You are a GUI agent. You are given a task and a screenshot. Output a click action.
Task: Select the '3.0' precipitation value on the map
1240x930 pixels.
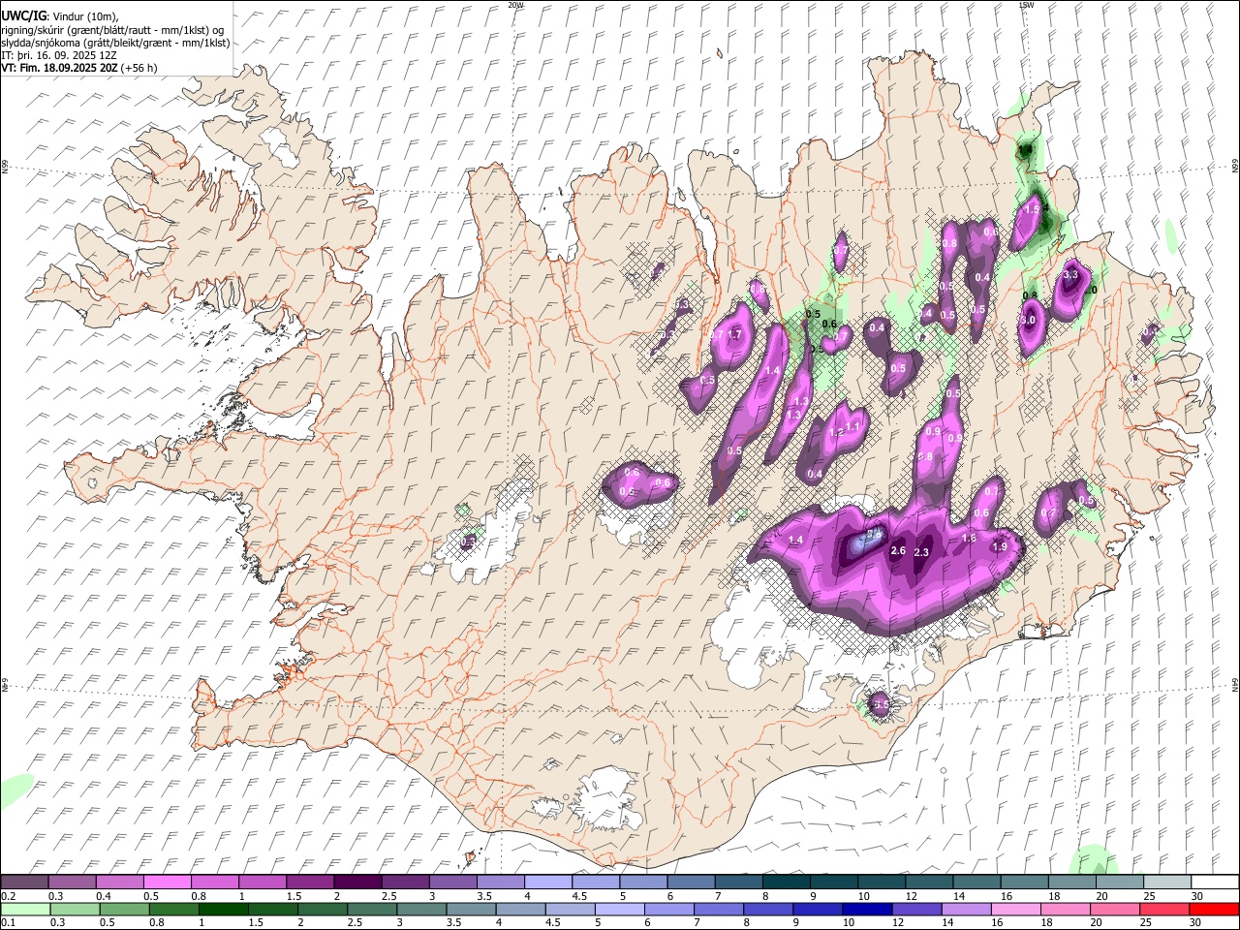coord(1029,320)
